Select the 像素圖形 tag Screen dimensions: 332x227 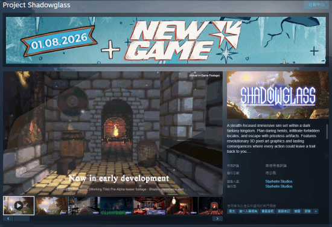tap(267, 211)
